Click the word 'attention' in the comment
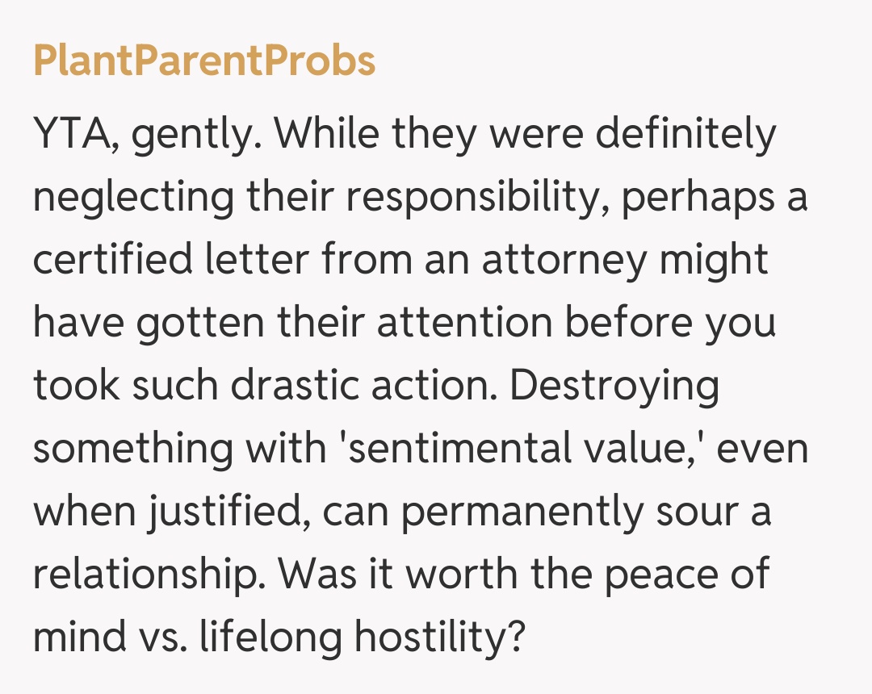872x694 pixels. pyautogui.click(x=464, y=324)
